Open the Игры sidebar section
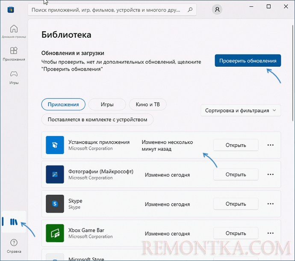The image size is (295, 261). tap(14, 77)
